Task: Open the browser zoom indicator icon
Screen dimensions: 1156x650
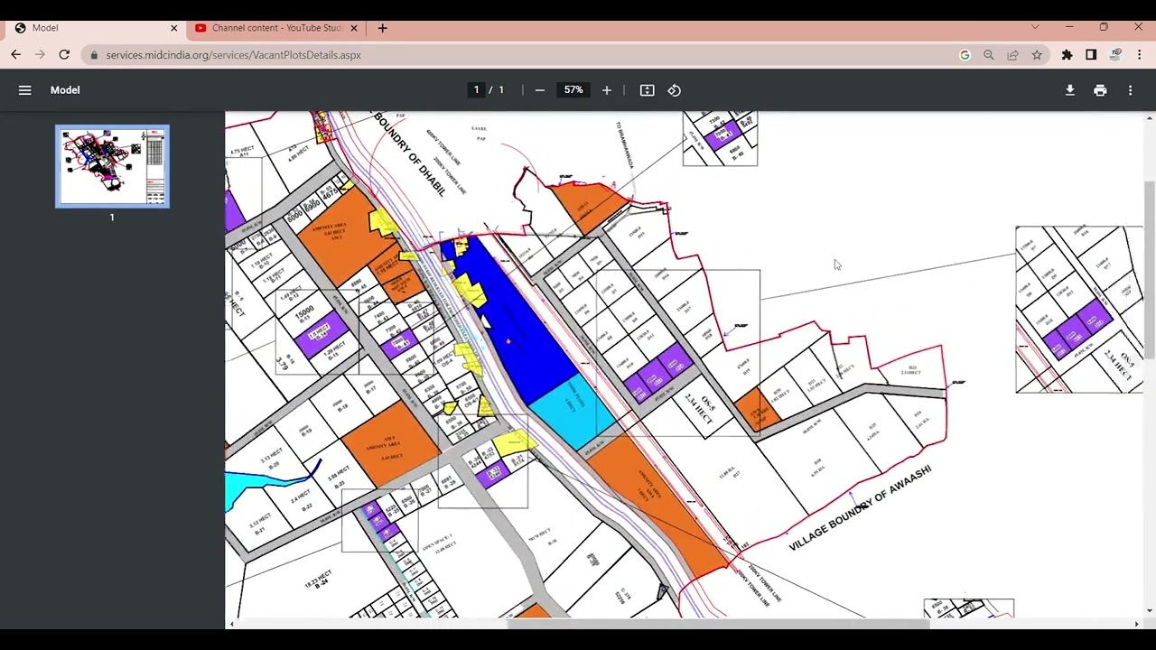Action: [989, 55]
